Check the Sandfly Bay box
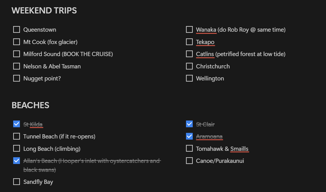Viewport: 326px width, 192px height. (x=17, y=182)
